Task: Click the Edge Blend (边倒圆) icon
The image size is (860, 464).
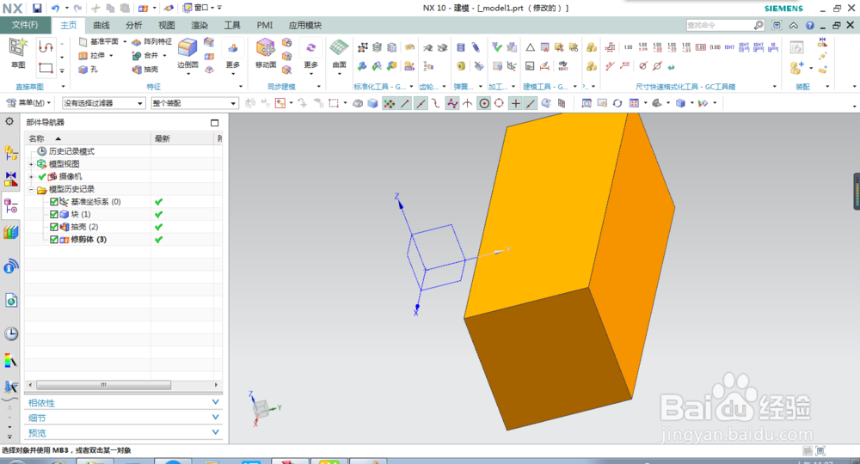Action: coord(187,47)
